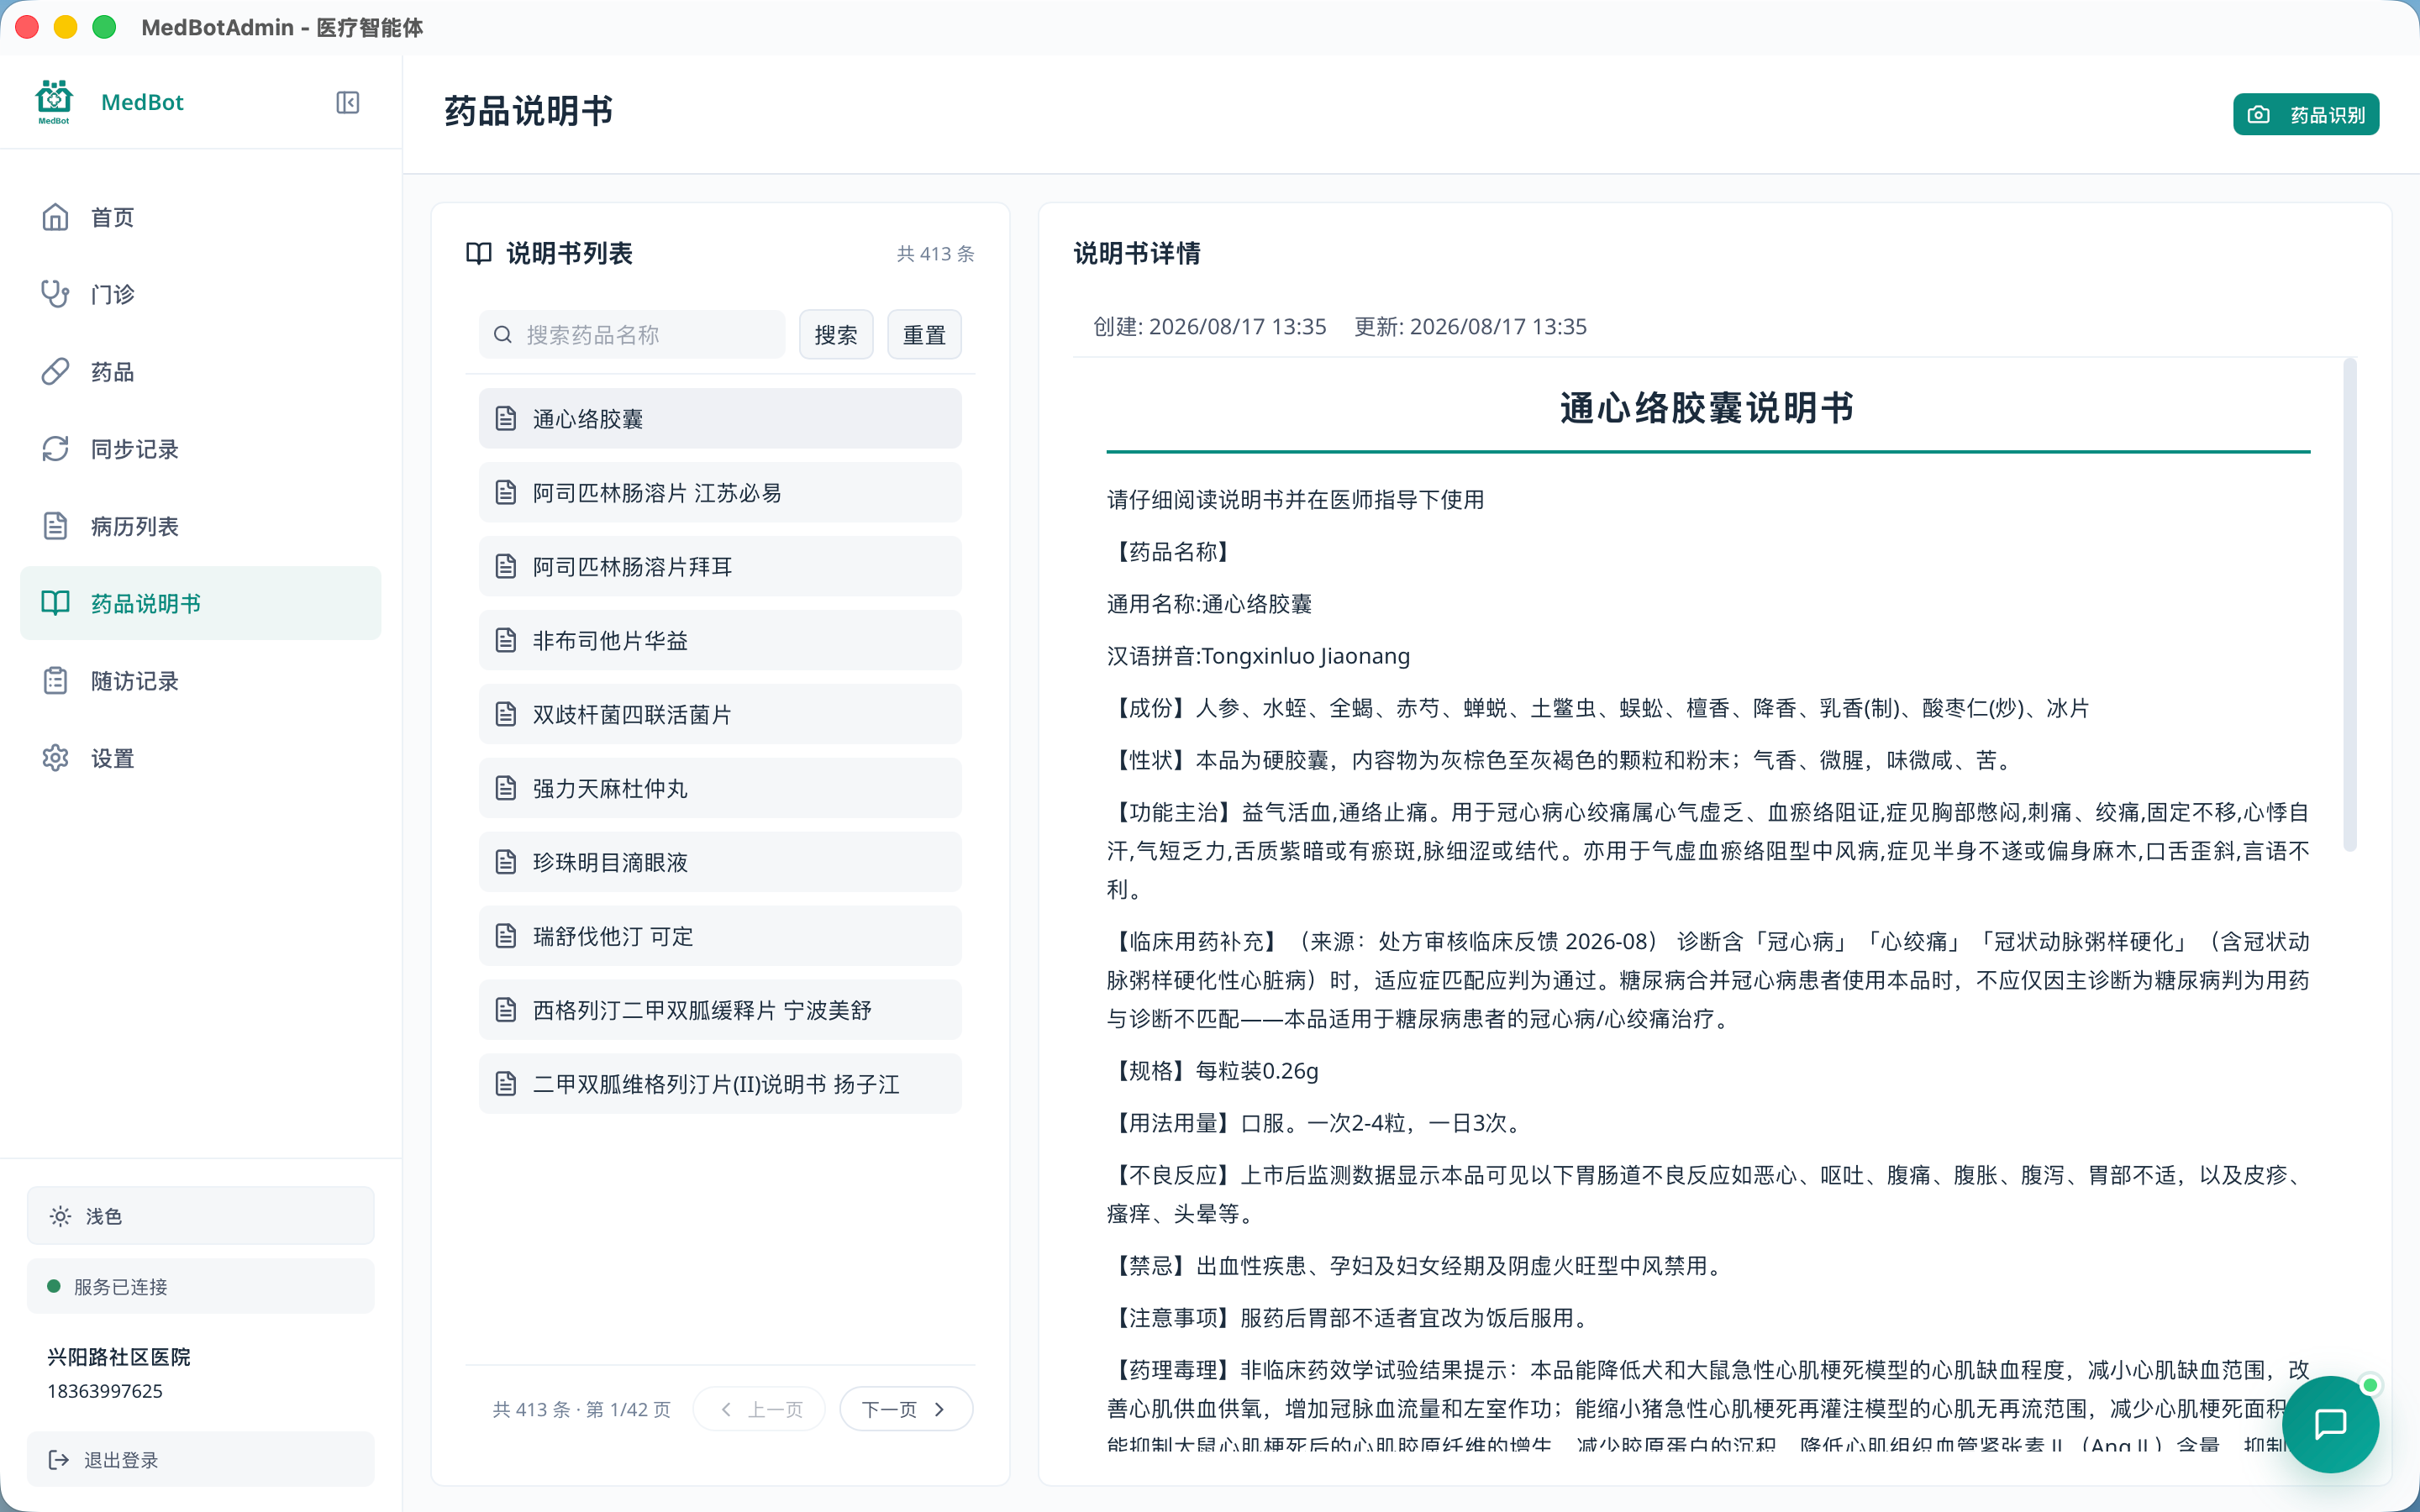
Task: Click the stethoscope icon beside 门诊
Action: pyautogui.click(x=55, y=294)
